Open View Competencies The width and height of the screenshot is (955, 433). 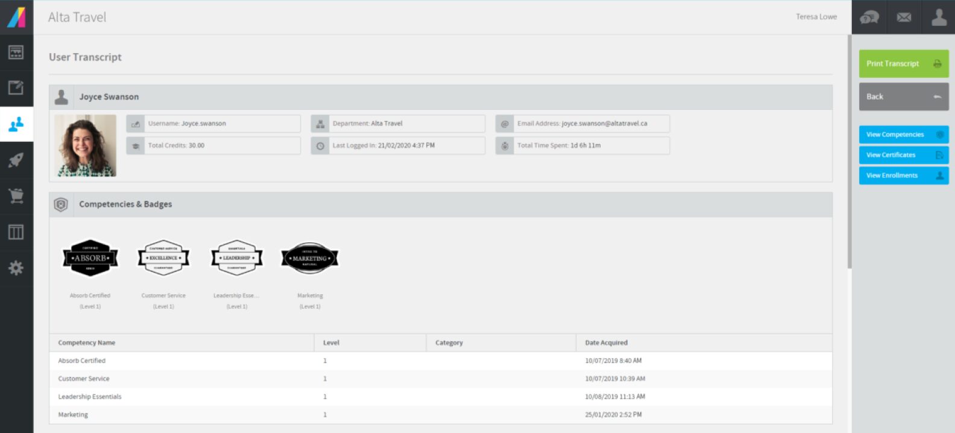903,134
